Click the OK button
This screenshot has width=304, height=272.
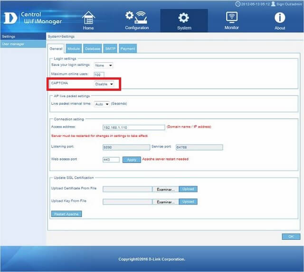pyautogui.click(x=291, y=236)
